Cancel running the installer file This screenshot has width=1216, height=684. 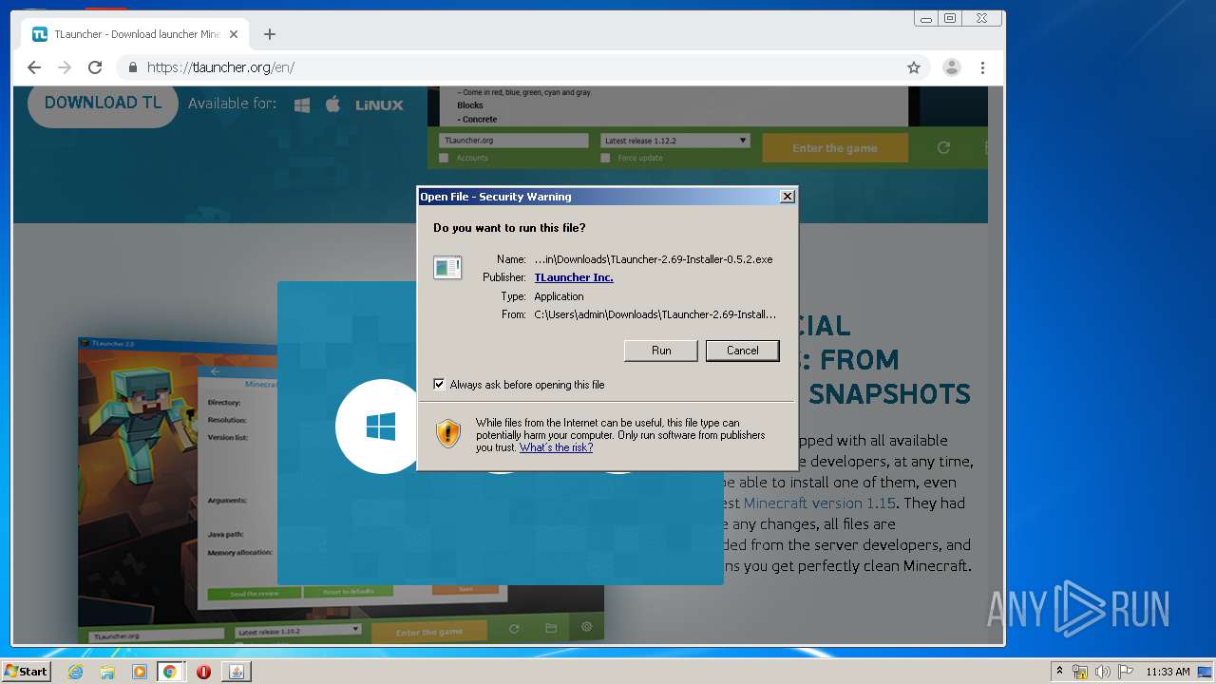coord(742,351)
